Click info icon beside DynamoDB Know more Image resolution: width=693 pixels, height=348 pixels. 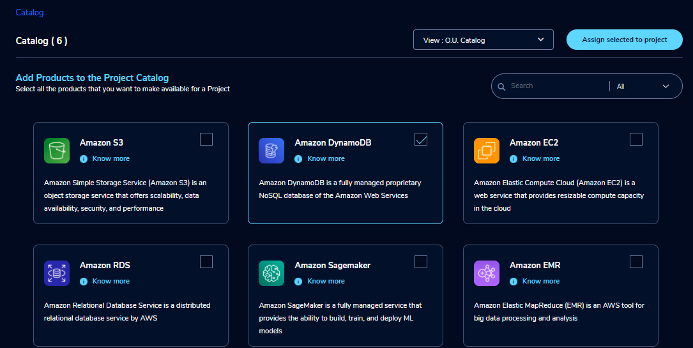point(298,159)
